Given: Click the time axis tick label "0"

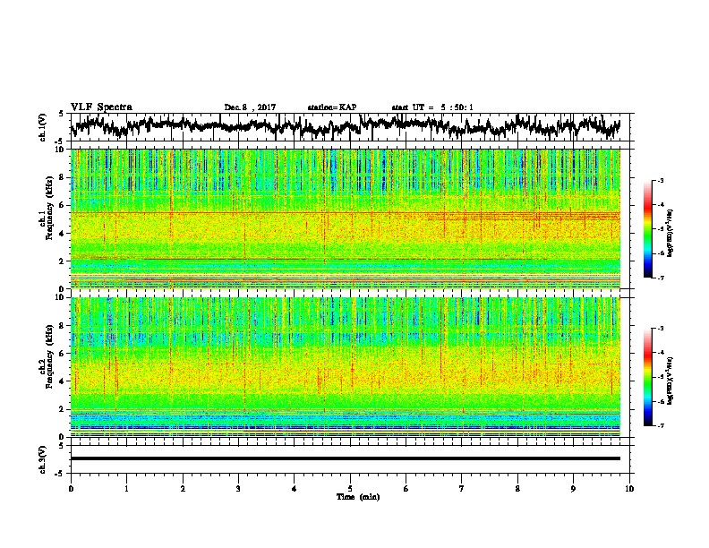Looking at the screenshot, I should pos(71,488).
